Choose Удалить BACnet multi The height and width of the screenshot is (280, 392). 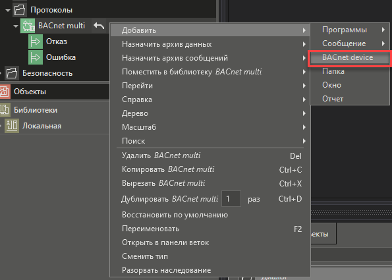[210, 155]
